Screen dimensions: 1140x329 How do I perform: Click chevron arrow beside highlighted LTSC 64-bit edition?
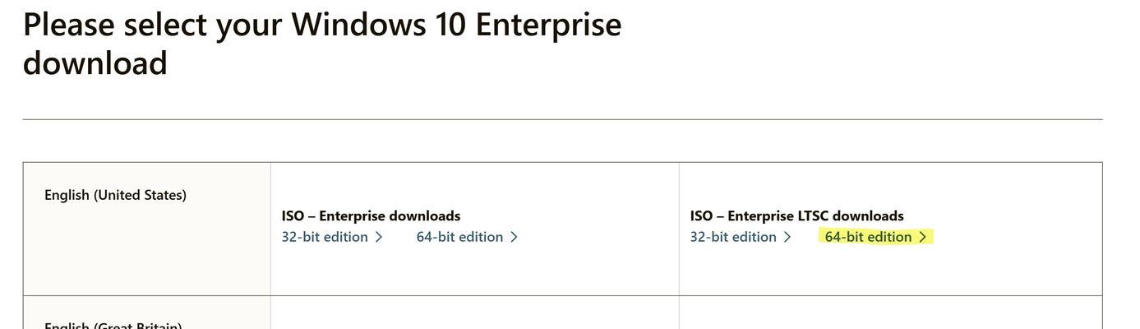tap(922, 237)
